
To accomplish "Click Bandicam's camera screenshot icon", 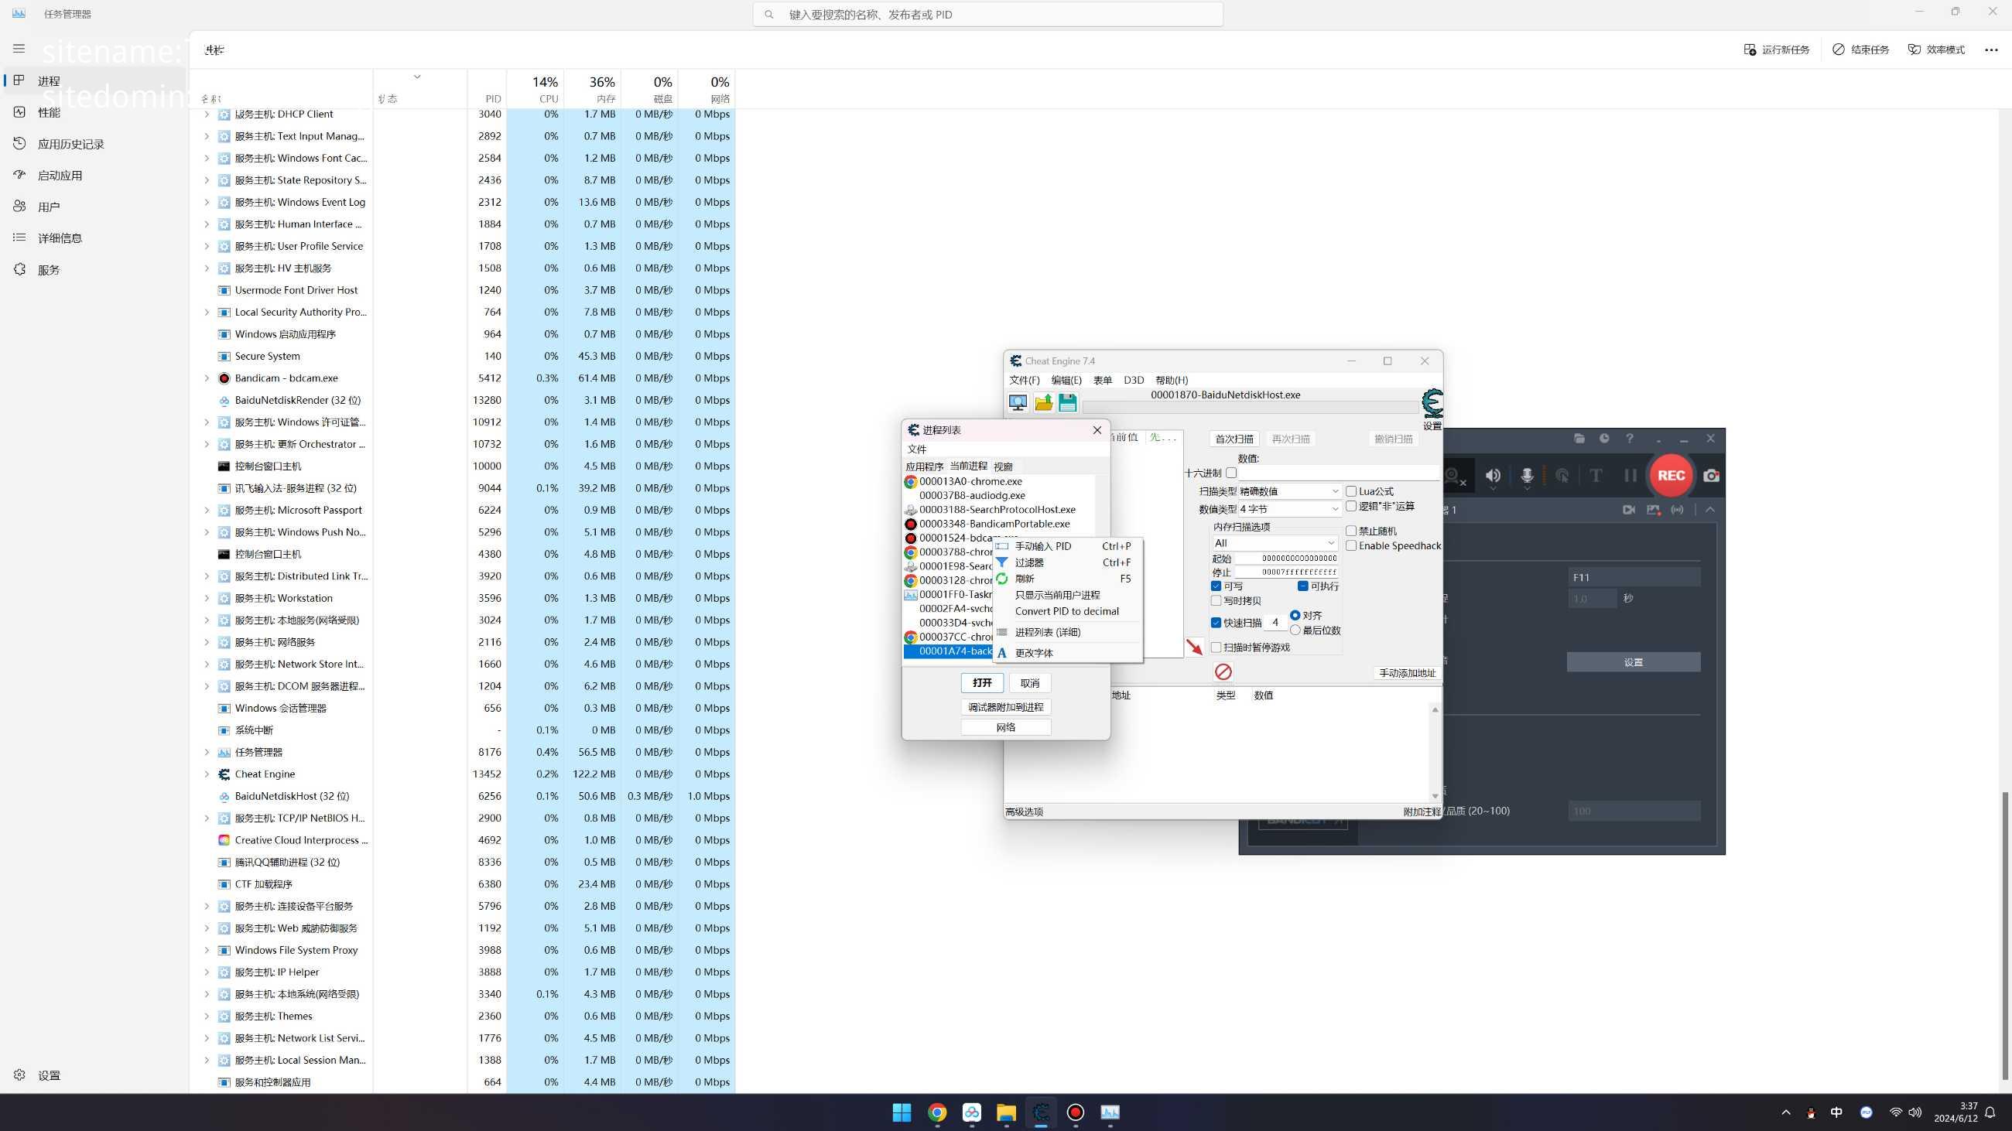I will point(1711,475).
